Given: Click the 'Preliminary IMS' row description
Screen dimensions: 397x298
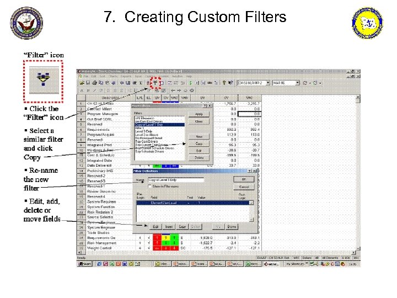Looking at the screenshot, I should pos(100,171).
